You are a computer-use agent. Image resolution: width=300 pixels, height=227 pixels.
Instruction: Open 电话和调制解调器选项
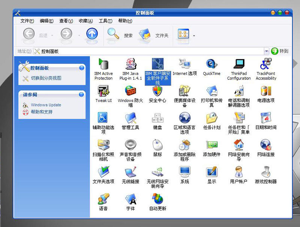tap(239, 96)
